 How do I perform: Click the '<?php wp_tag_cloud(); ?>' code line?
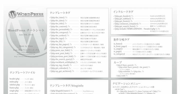60,65
